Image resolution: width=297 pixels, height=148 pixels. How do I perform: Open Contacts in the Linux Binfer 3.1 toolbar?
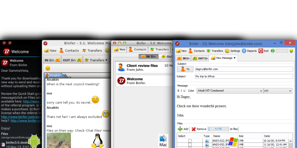(69, 50)
